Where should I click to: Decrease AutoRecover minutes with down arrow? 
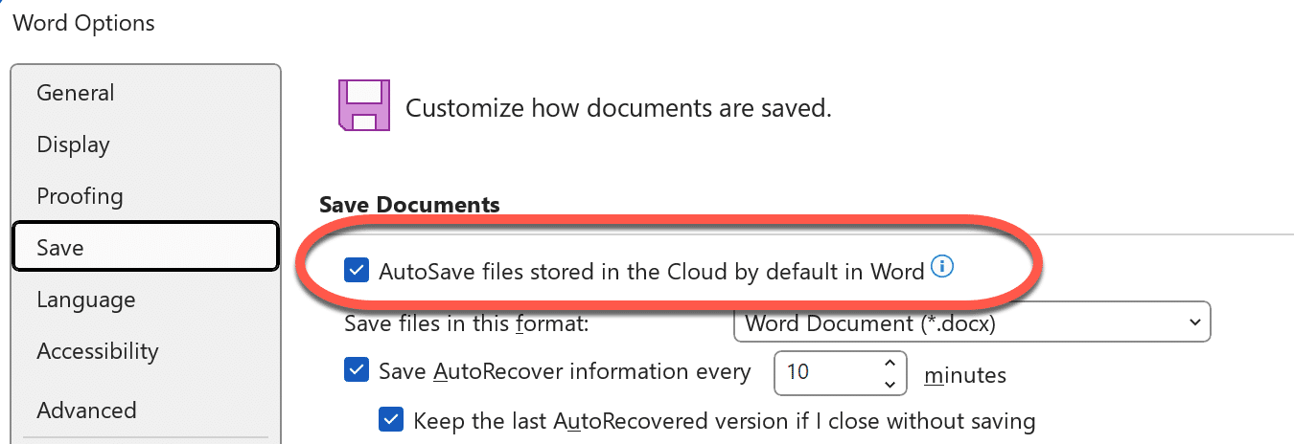(890, 383)
